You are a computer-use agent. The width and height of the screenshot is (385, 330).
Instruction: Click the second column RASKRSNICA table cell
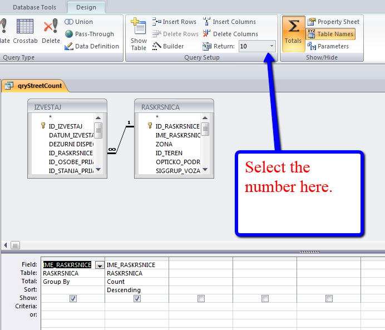point(137,273)
